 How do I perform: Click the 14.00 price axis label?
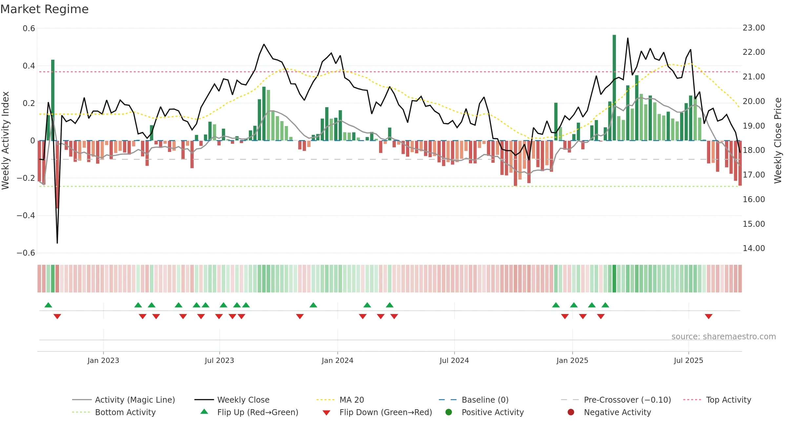click(x=754, y=248)
